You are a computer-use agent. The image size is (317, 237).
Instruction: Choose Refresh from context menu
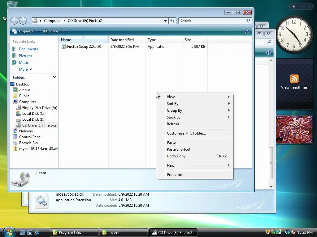[x=195, y=124]
